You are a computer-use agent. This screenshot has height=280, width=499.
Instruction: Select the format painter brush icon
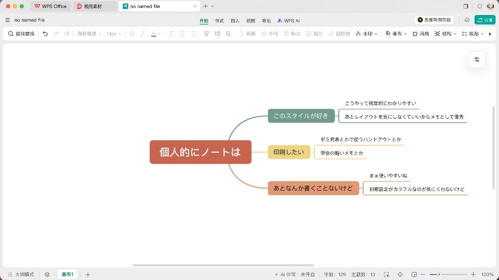pos(67,34)
